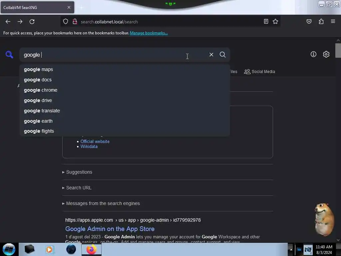
Task: Click the hamster desktop mascot image
Action: (x=324, y=219)
